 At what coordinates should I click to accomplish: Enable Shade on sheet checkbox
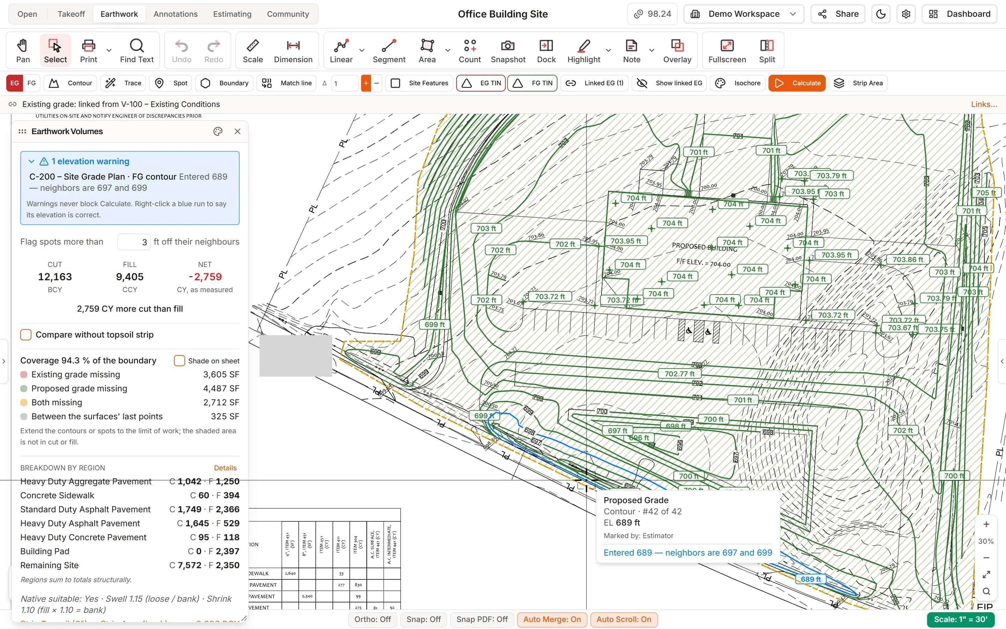pyautogui.click(x=179, y=361)
